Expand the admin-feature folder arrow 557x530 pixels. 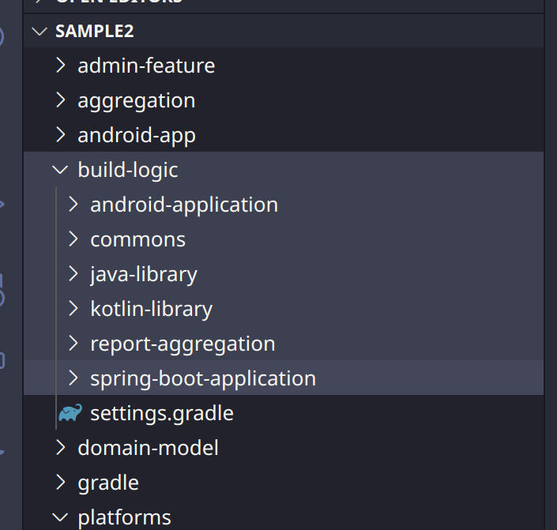pos(61,66)
